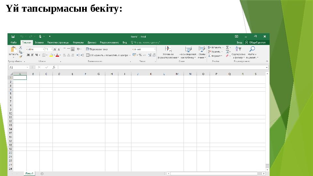Open the borders dropdown arrow
The width and height of the screenshot is (313, 176).
point(47,55)
